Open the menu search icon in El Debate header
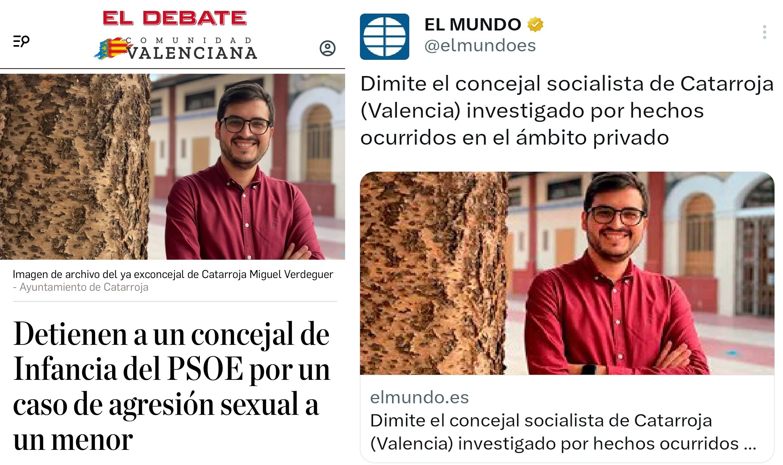 pyautogui.click(x=21, y=41)
